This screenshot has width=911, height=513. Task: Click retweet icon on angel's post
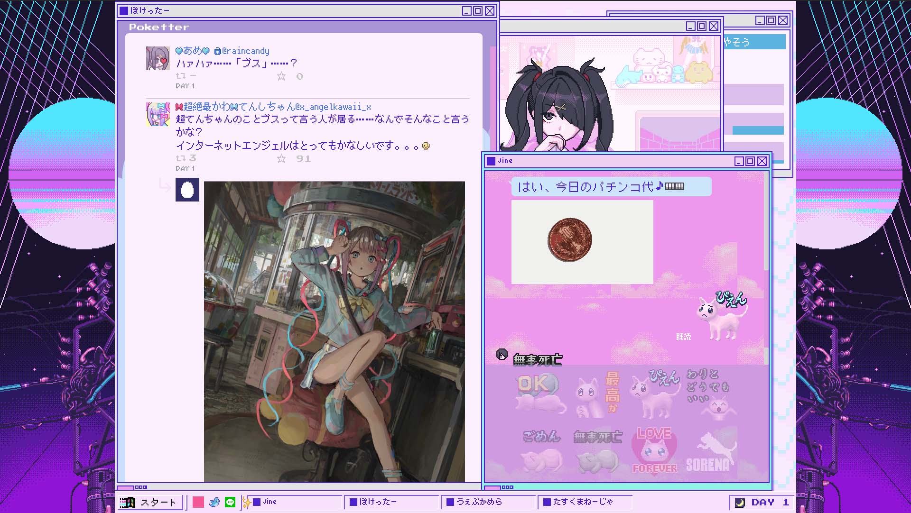[181, 159]
